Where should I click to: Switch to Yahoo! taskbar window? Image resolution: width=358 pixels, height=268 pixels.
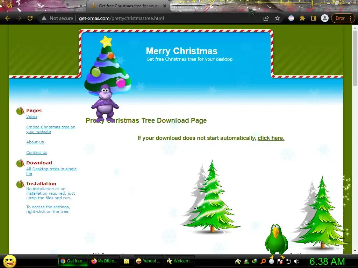[148, 261]
